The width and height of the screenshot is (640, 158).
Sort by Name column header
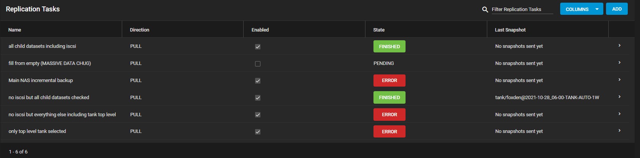[x=15, y=30]
